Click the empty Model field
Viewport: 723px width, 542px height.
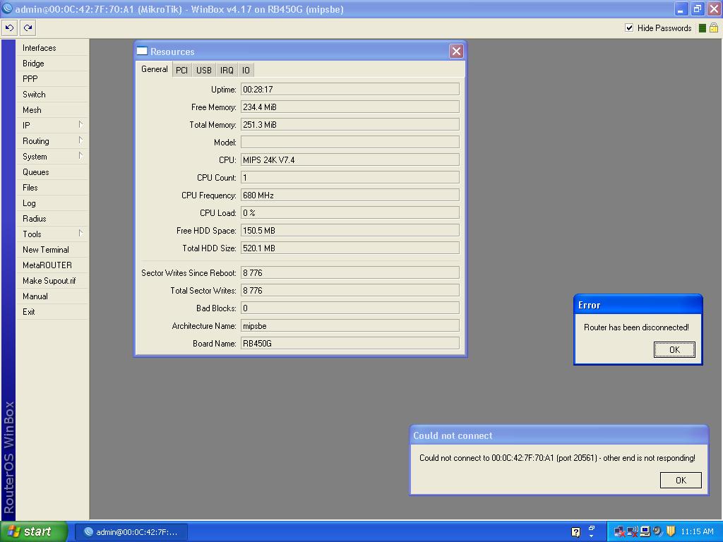[350, 142]
